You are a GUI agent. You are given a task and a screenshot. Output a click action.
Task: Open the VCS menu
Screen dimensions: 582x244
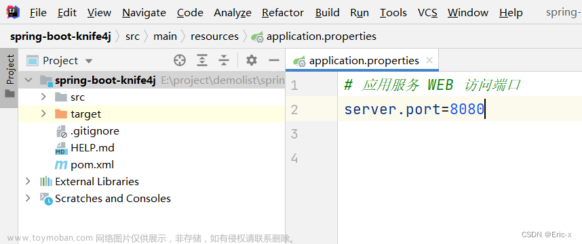click(x=427, y=13)
